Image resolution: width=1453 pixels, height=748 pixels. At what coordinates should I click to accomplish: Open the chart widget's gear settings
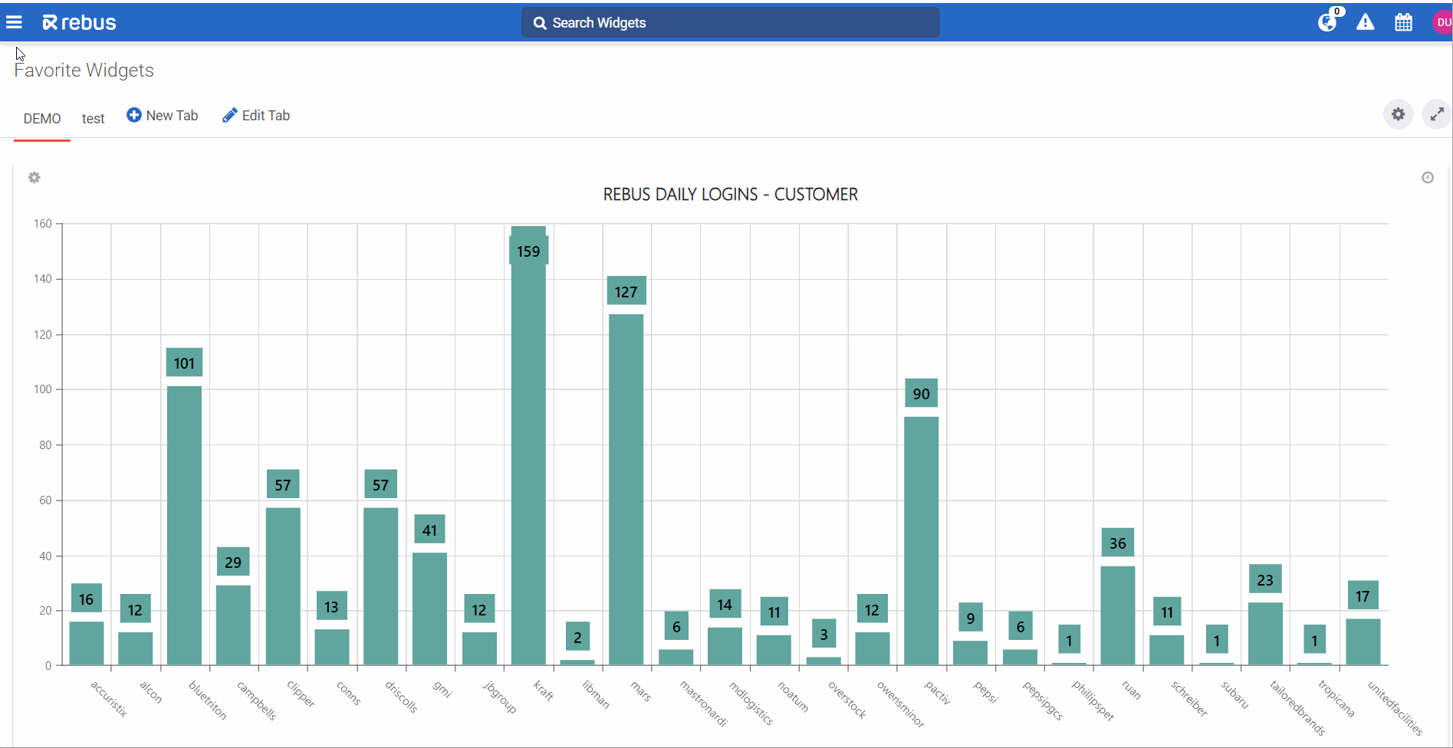(35, 178)
